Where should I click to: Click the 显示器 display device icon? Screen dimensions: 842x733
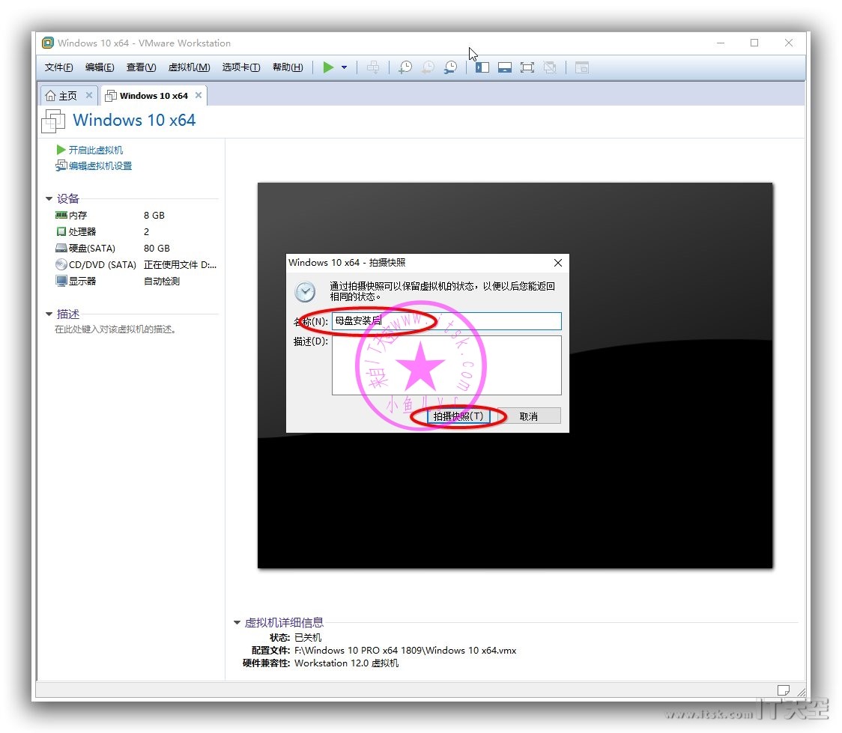(x=61, y=281)
